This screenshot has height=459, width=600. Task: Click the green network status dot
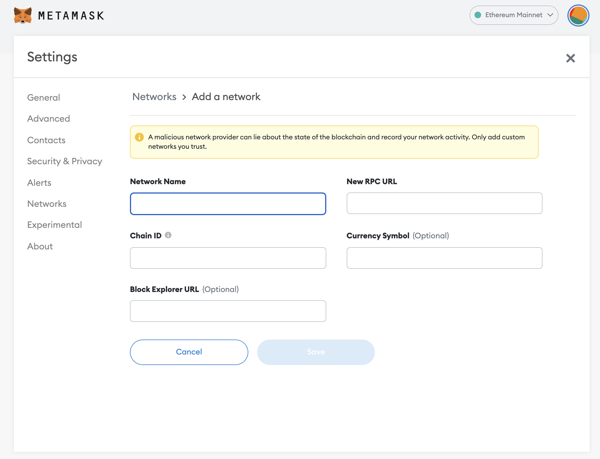click(478, 15)
